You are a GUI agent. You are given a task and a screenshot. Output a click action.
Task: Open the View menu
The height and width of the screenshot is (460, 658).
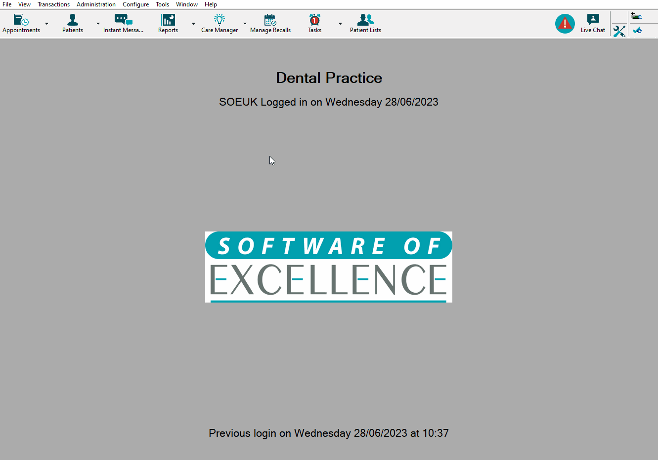pyautogui.click(x=24, y=4)
